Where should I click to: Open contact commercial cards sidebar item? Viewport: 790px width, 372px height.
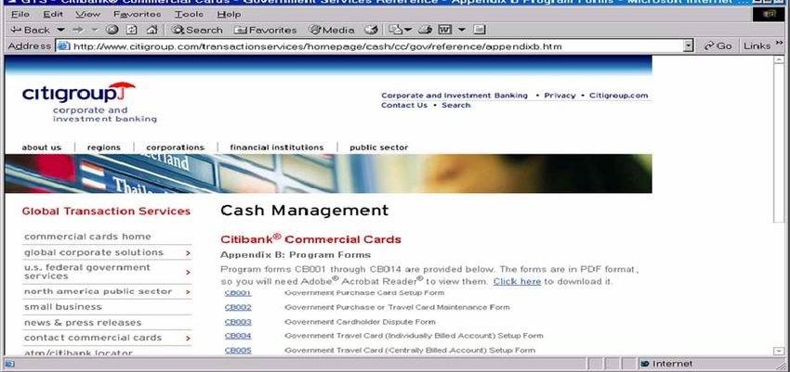(93, 338)
